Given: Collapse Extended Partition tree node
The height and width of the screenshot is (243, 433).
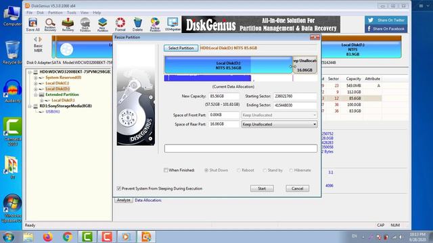Looking at the screenshot, I should [x=36, y=94].
